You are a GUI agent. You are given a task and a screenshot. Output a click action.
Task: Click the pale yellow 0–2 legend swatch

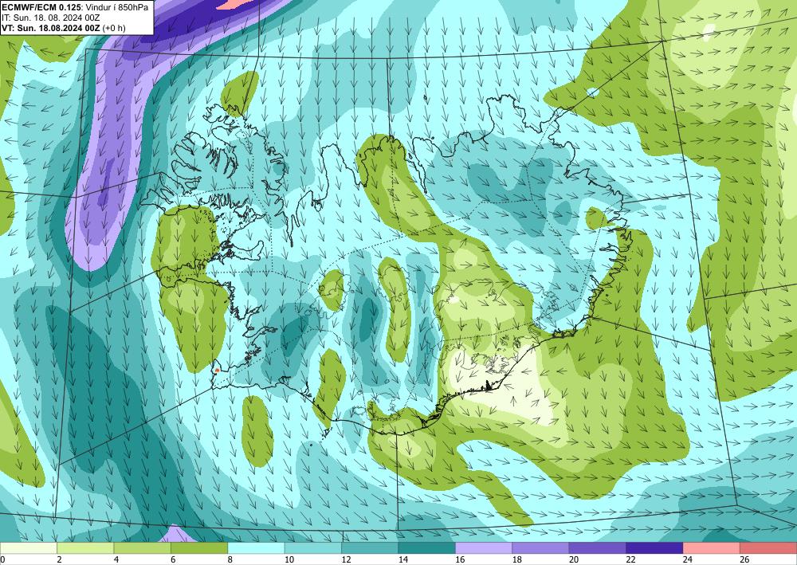click(x=29, y=548)
